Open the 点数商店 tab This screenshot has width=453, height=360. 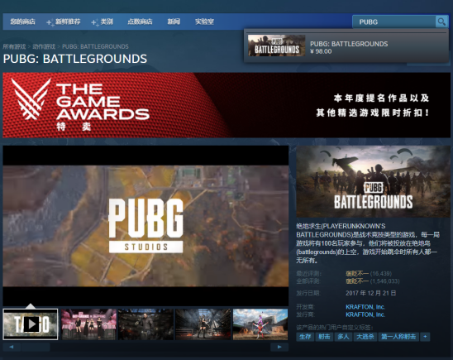(140, 22)
